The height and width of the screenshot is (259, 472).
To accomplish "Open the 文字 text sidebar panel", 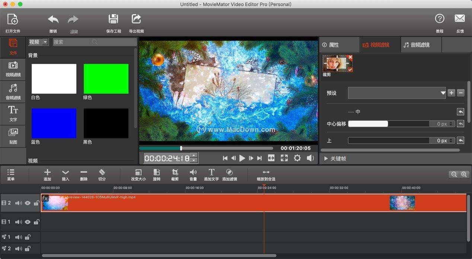I will click(x=13, y=114).
